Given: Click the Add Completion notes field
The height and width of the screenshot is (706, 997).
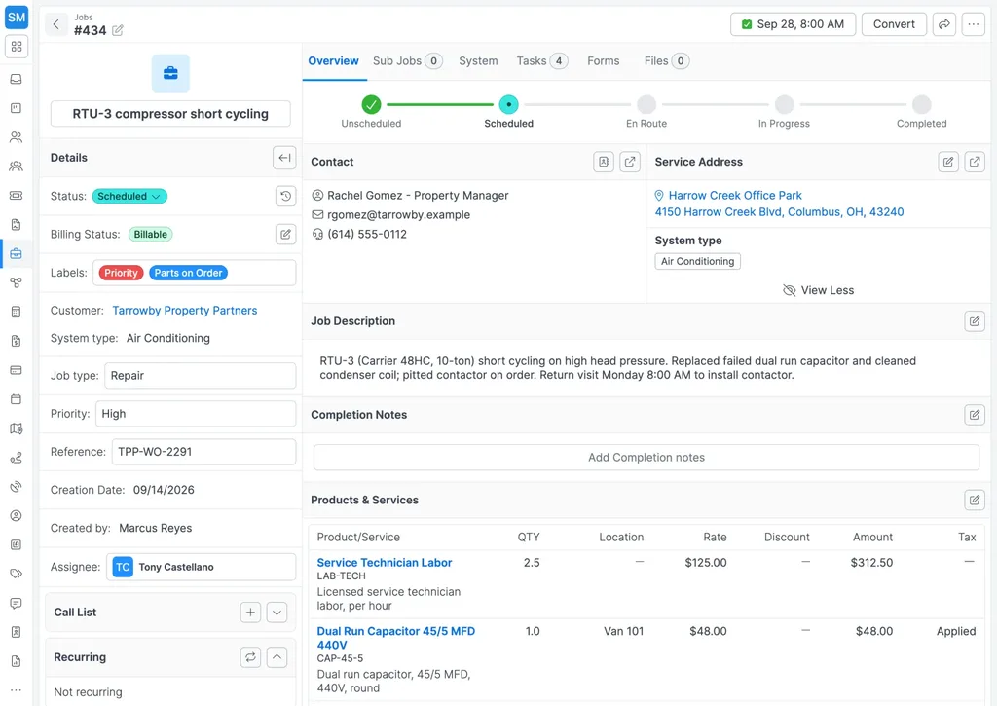Looking at the screenshot, I should click(646, 458).
